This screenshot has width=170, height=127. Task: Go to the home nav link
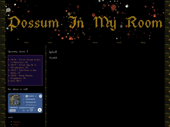click(26, 42)
